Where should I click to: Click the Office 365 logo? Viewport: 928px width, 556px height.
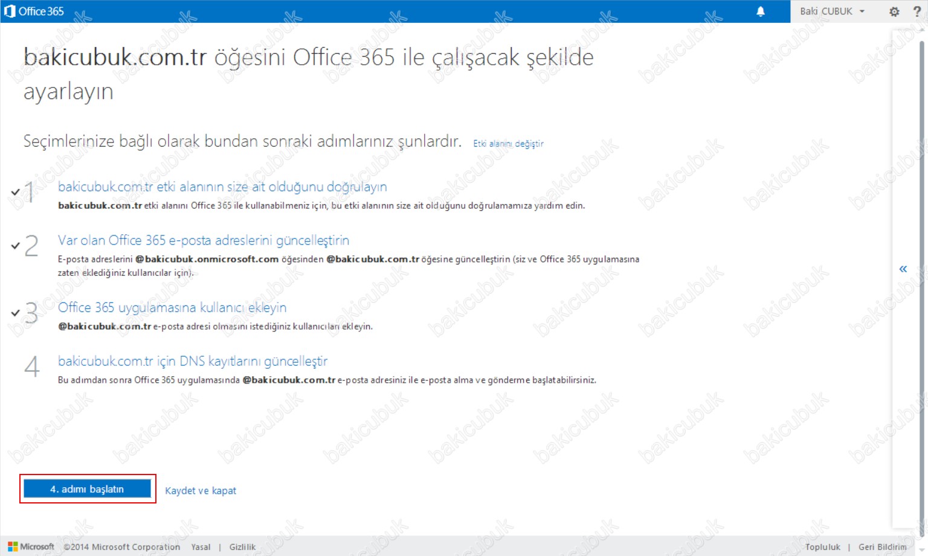34,11
